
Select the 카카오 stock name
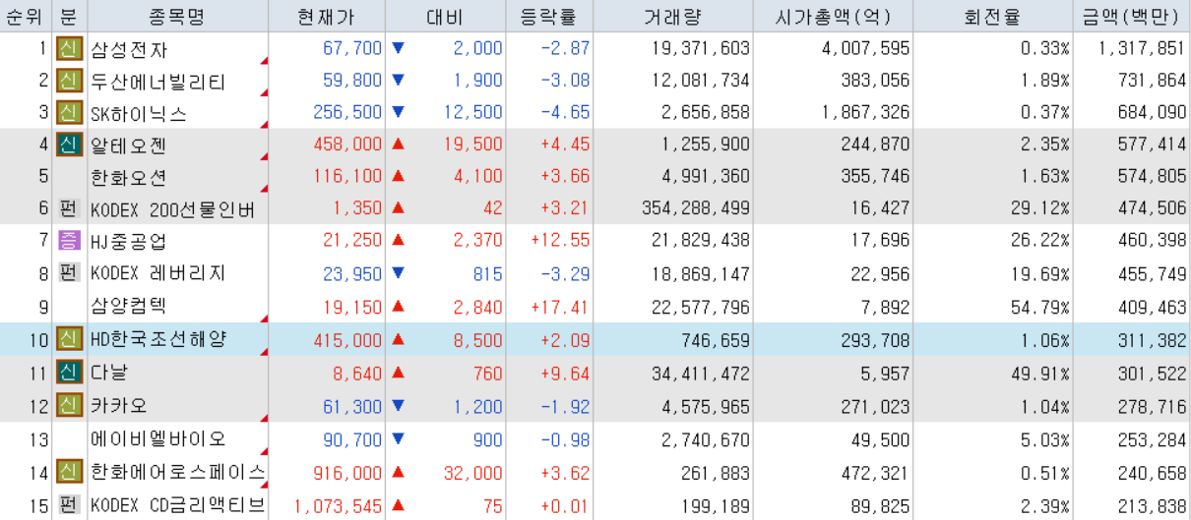click(119, 405)
